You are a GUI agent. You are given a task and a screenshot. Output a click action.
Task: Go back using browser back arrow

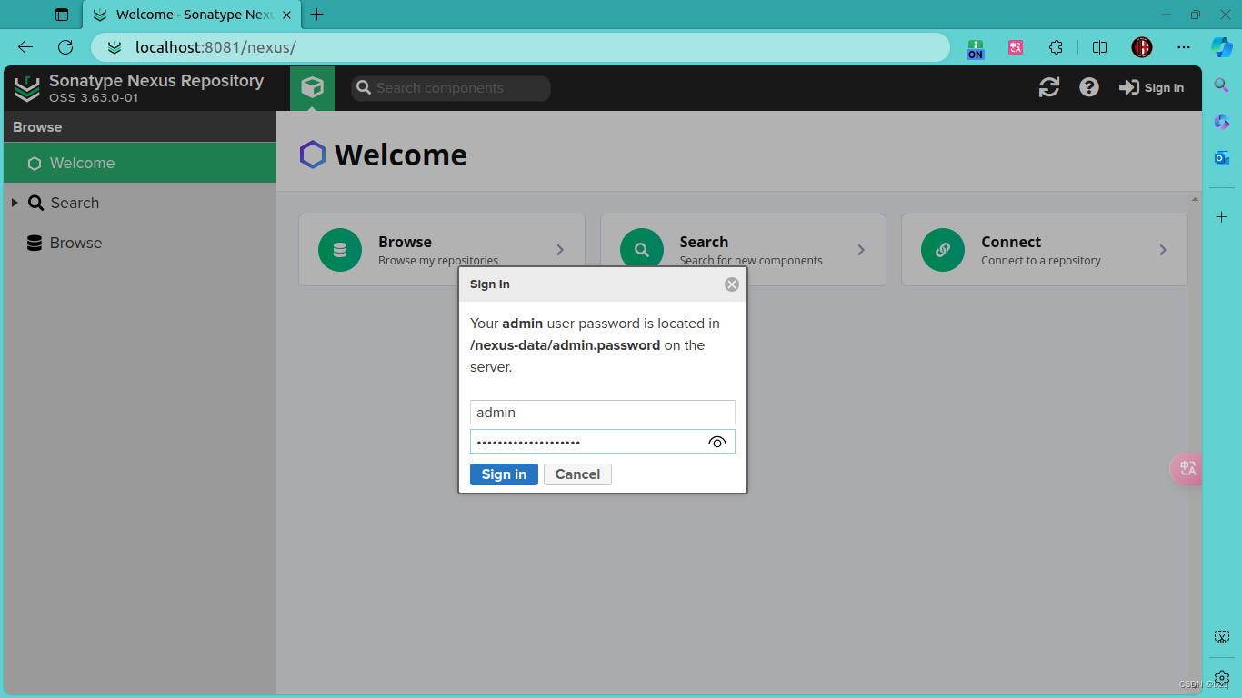tap(25, 47)
